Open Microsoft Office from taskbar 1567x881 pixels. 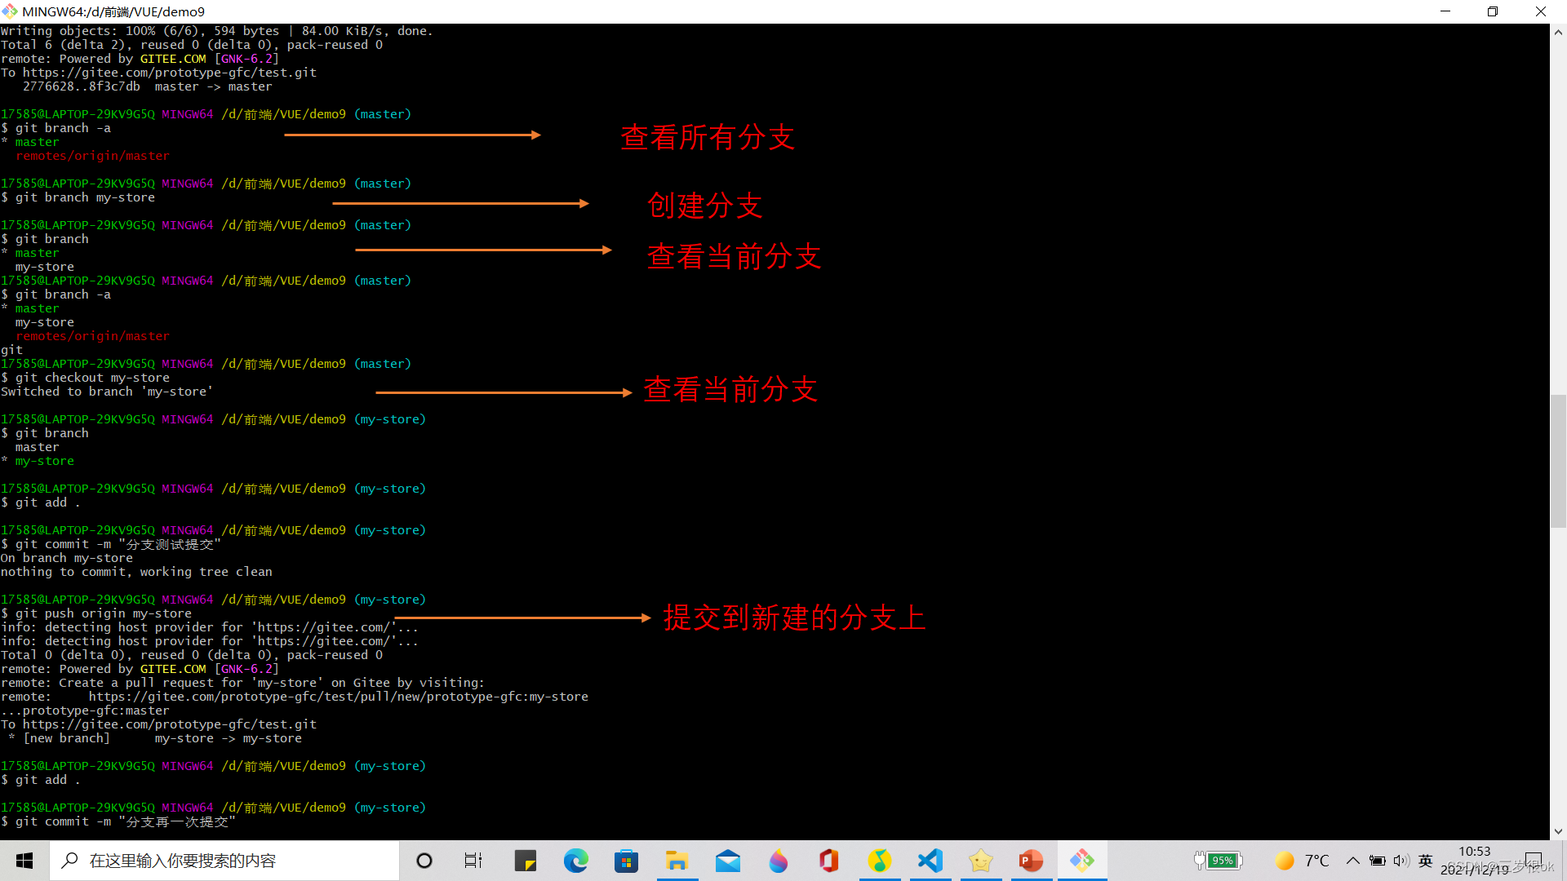click(x=829, y=861)
